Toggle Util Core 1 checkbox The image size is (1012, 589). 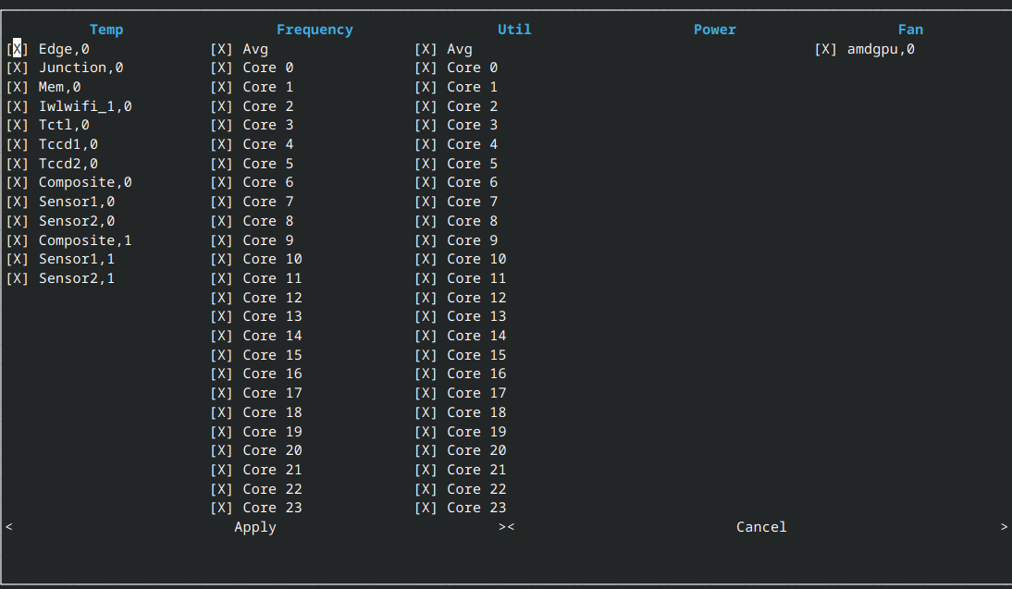pos(426,87)
